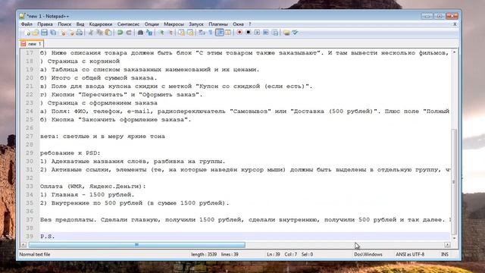Screen dimensions: 485x273
Task: Print the document using the printer icon
Action: point(80,33)
